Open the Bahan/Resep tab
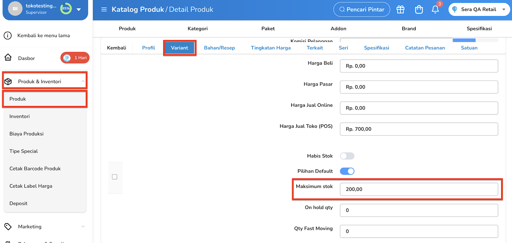This screenshot has width=512, height=243. pos(220,48)
